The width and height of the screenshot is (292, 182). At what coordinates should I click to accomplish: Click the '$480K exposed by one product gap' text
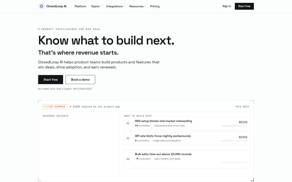coord(96,107)
